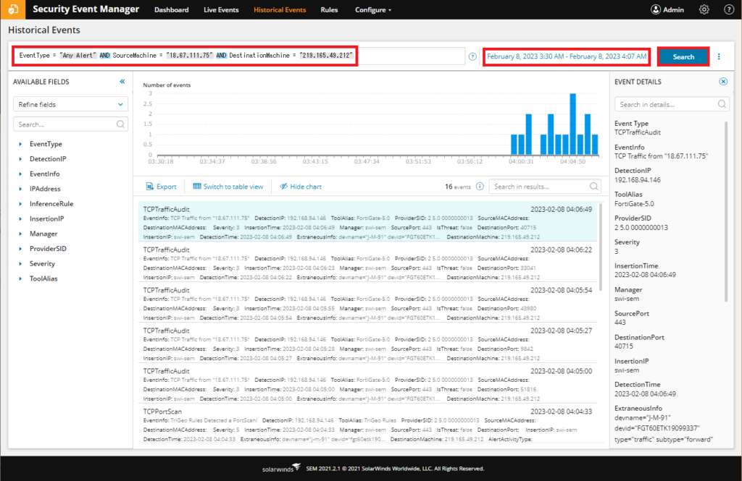This screenshot has width=742, height=481.
Task: Click the DetectionIP value 192.168.94.146 in details
Action: 638,180
